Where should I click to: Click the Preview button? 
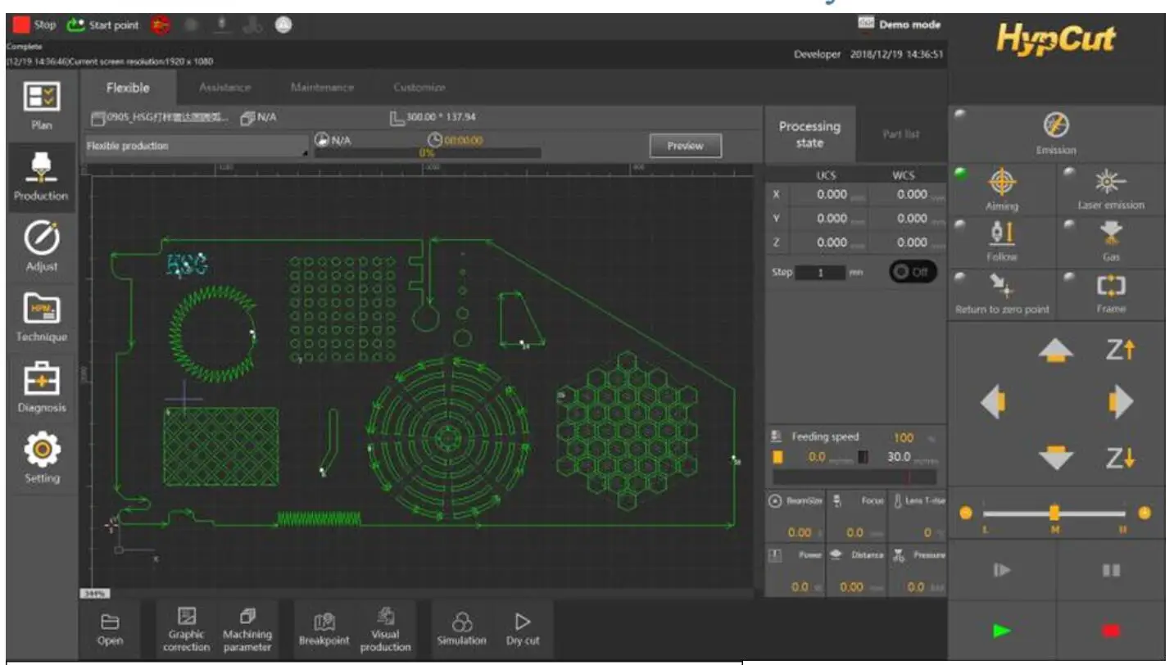point(685,146)
